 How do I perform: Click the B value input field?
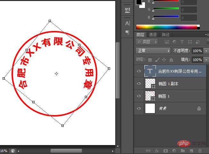[x=189, y=18]
